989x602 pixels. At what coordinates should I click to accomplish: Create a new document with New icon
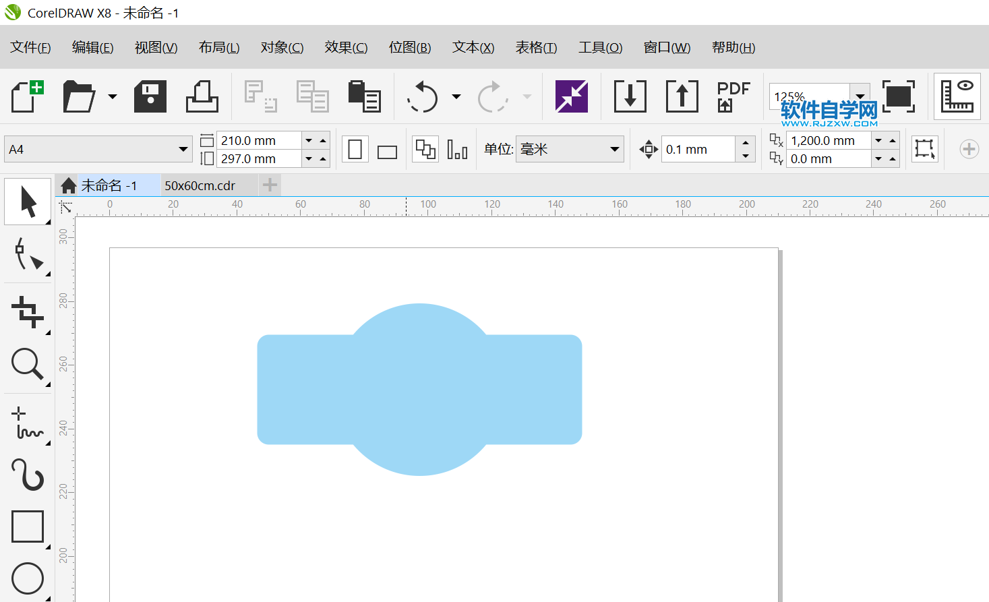tap(28, 96)
